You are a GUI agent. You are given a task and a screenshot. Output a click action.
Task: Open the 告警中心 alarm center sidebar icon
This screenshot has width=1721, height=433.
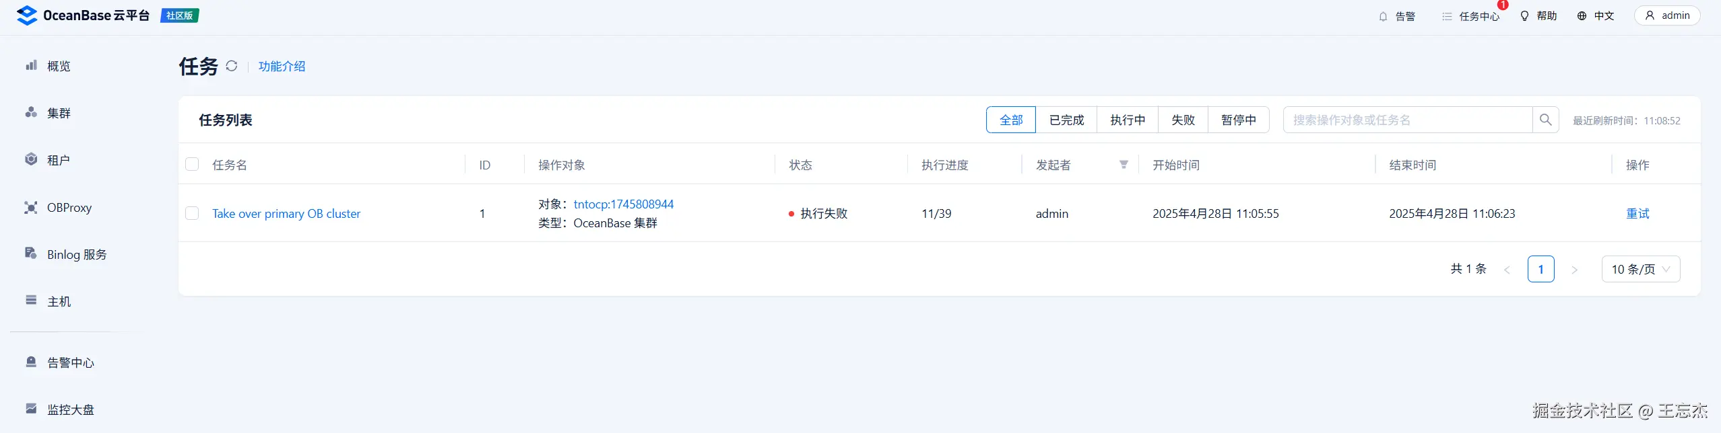(31, 362)
